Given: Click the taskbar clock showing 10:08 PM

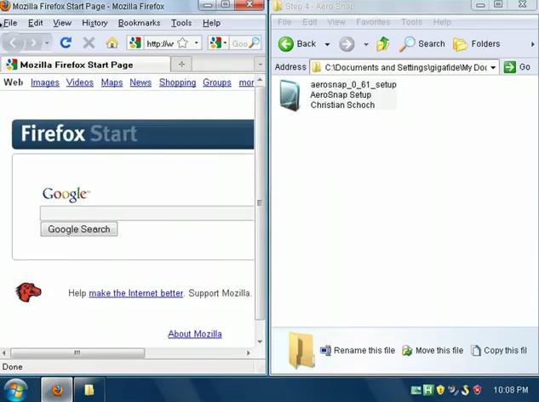Looking at the screenshot, I should click(x=510, y=390).
